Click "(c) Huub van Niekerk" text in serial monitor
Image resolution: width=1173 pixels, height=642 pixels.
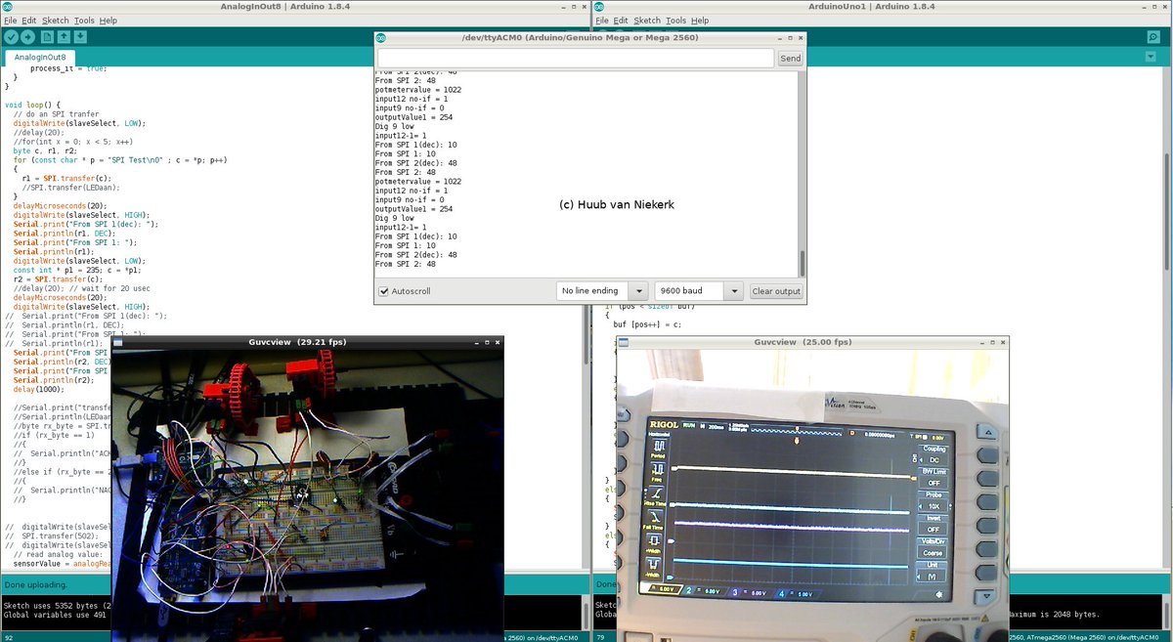[617, 205]
